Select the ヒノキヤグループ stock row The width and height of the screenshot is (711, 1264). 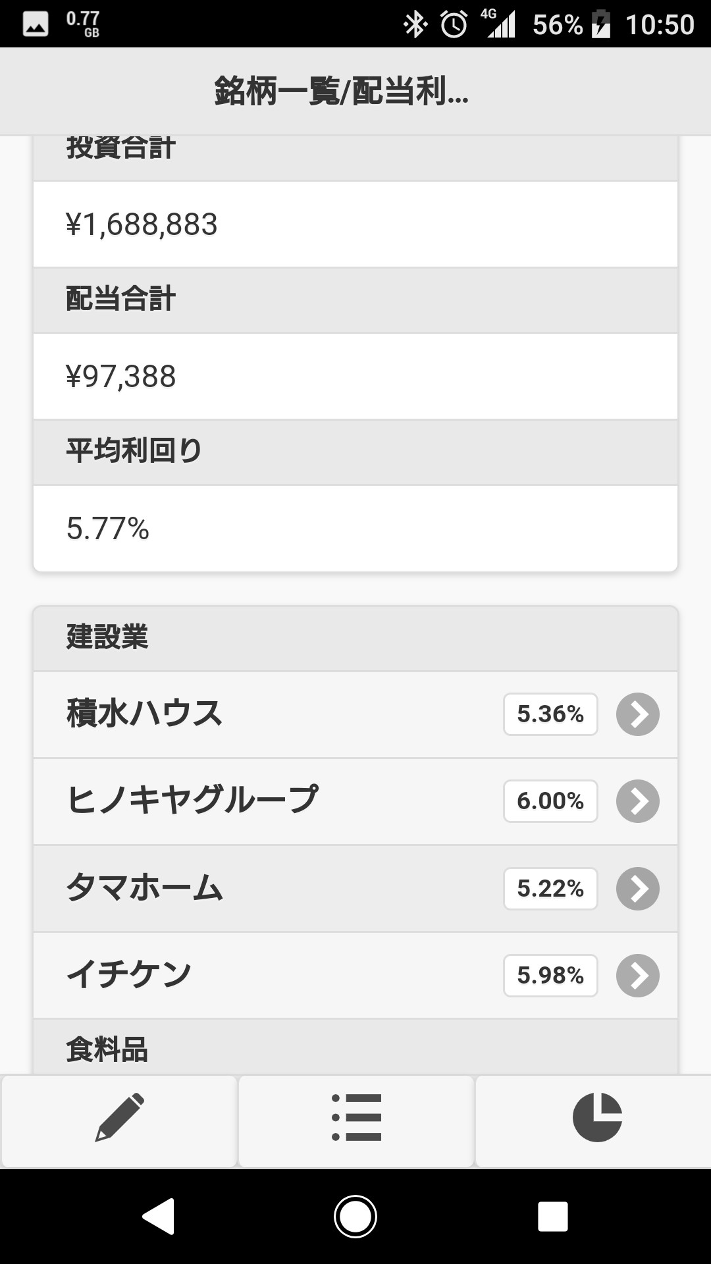click(263, 801)
